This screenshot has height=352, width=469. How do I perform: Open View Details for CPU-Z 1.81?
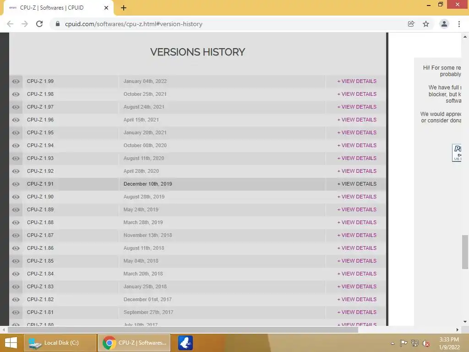(357, 313)
